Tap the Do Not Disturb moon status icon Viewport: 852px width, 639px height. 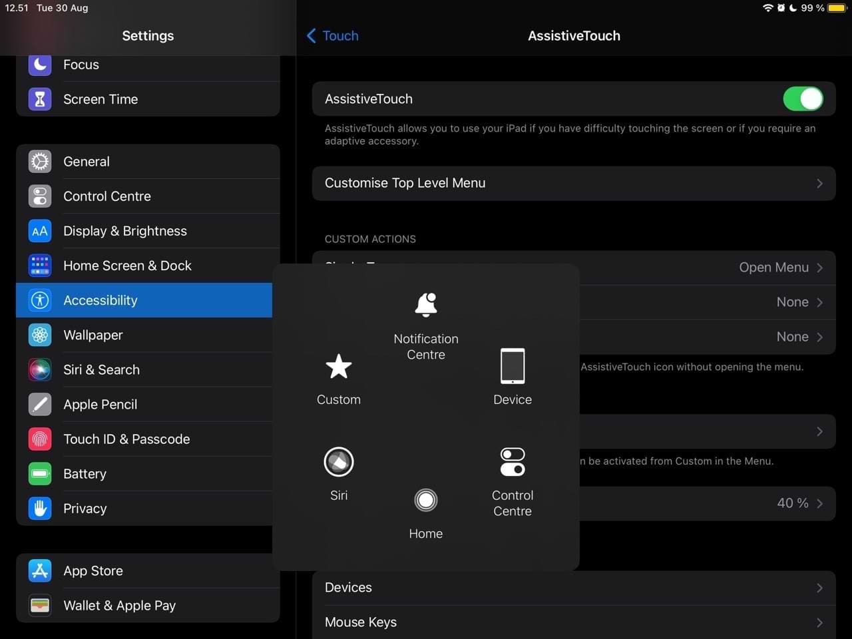click(793, 8)
